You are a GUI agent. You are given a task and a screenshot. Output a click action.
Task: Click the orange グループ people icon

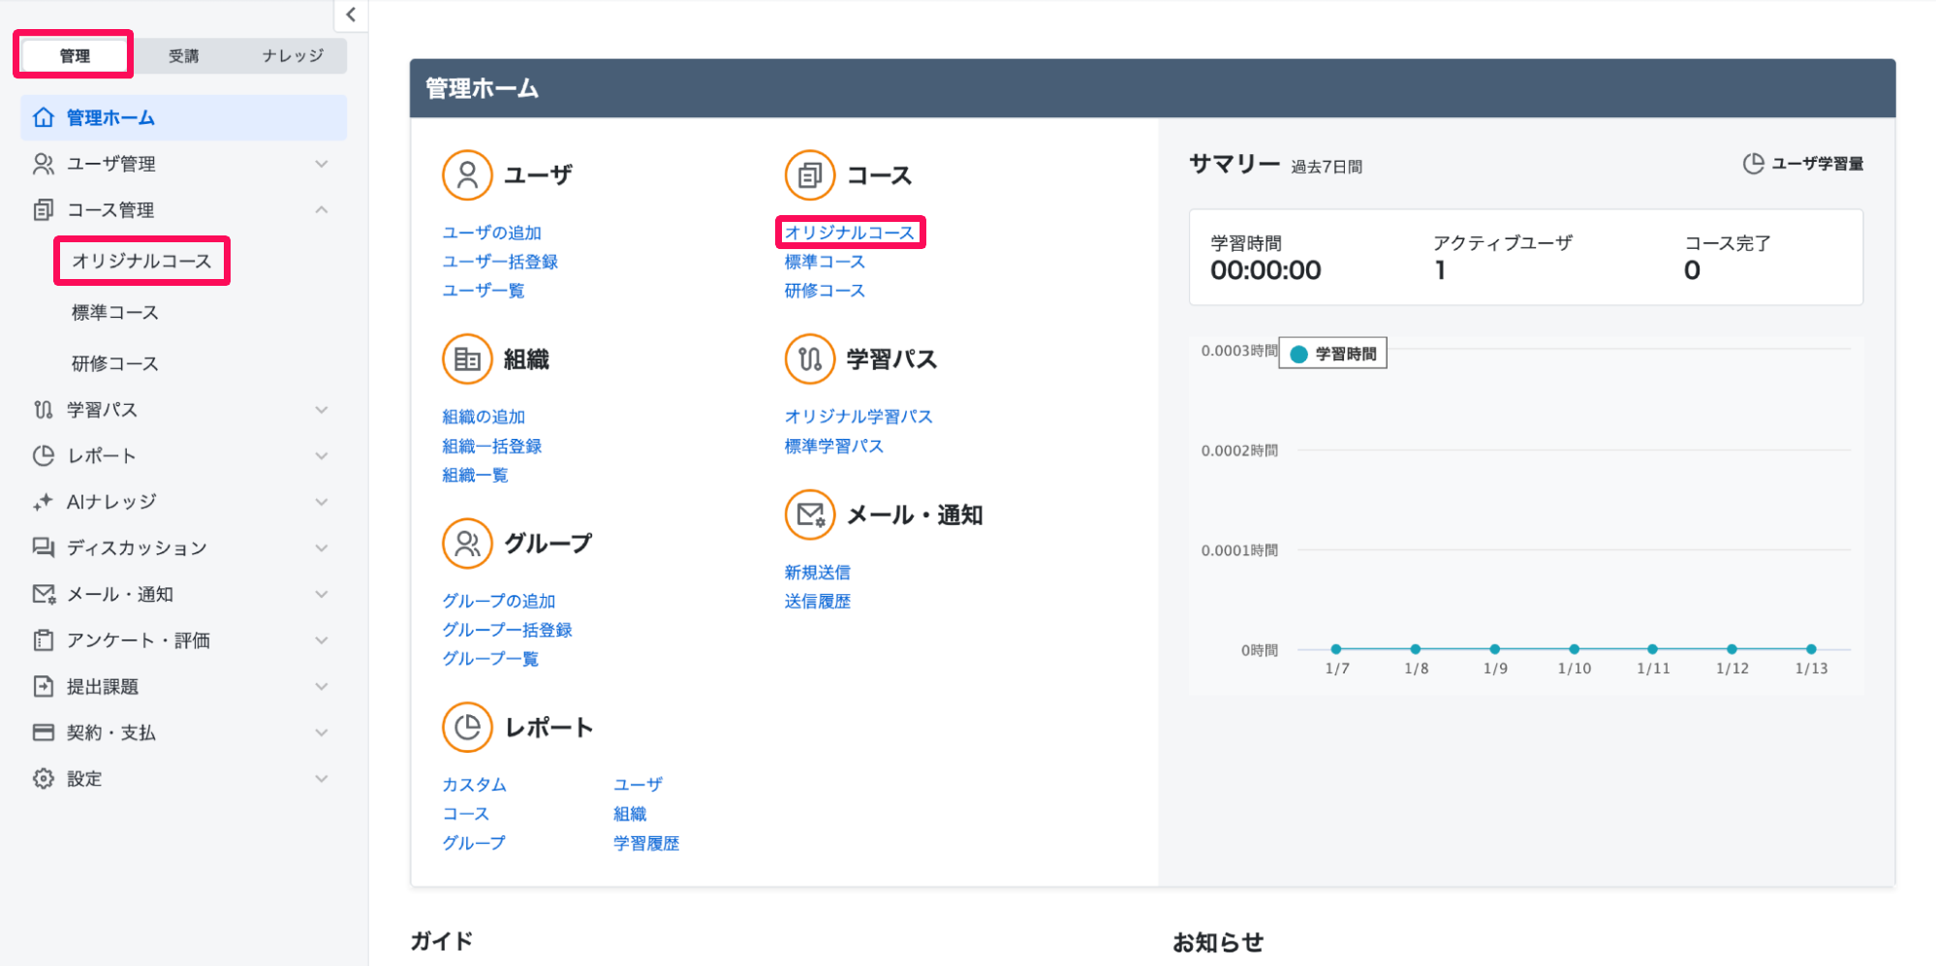468,544
